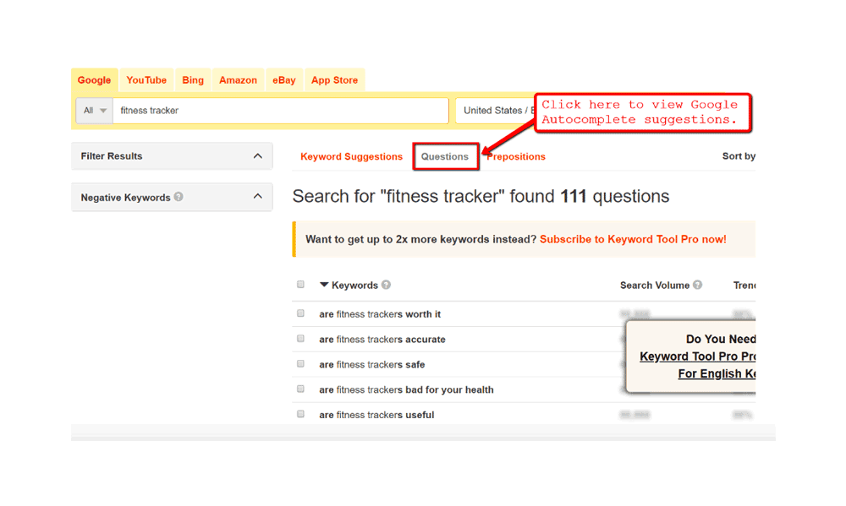Open the Prepositions tab link

tap(517, 156)
